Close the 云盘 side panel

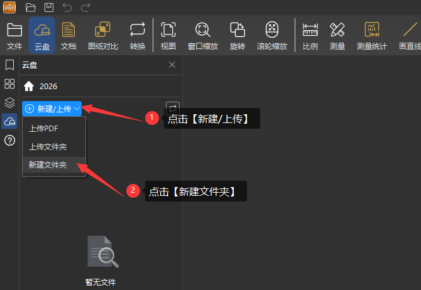[x=172, y=65]
